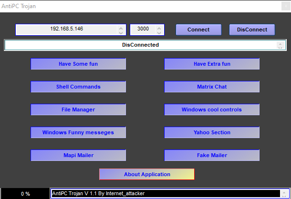Open the Yahoo Section

(x=212, y=132)
